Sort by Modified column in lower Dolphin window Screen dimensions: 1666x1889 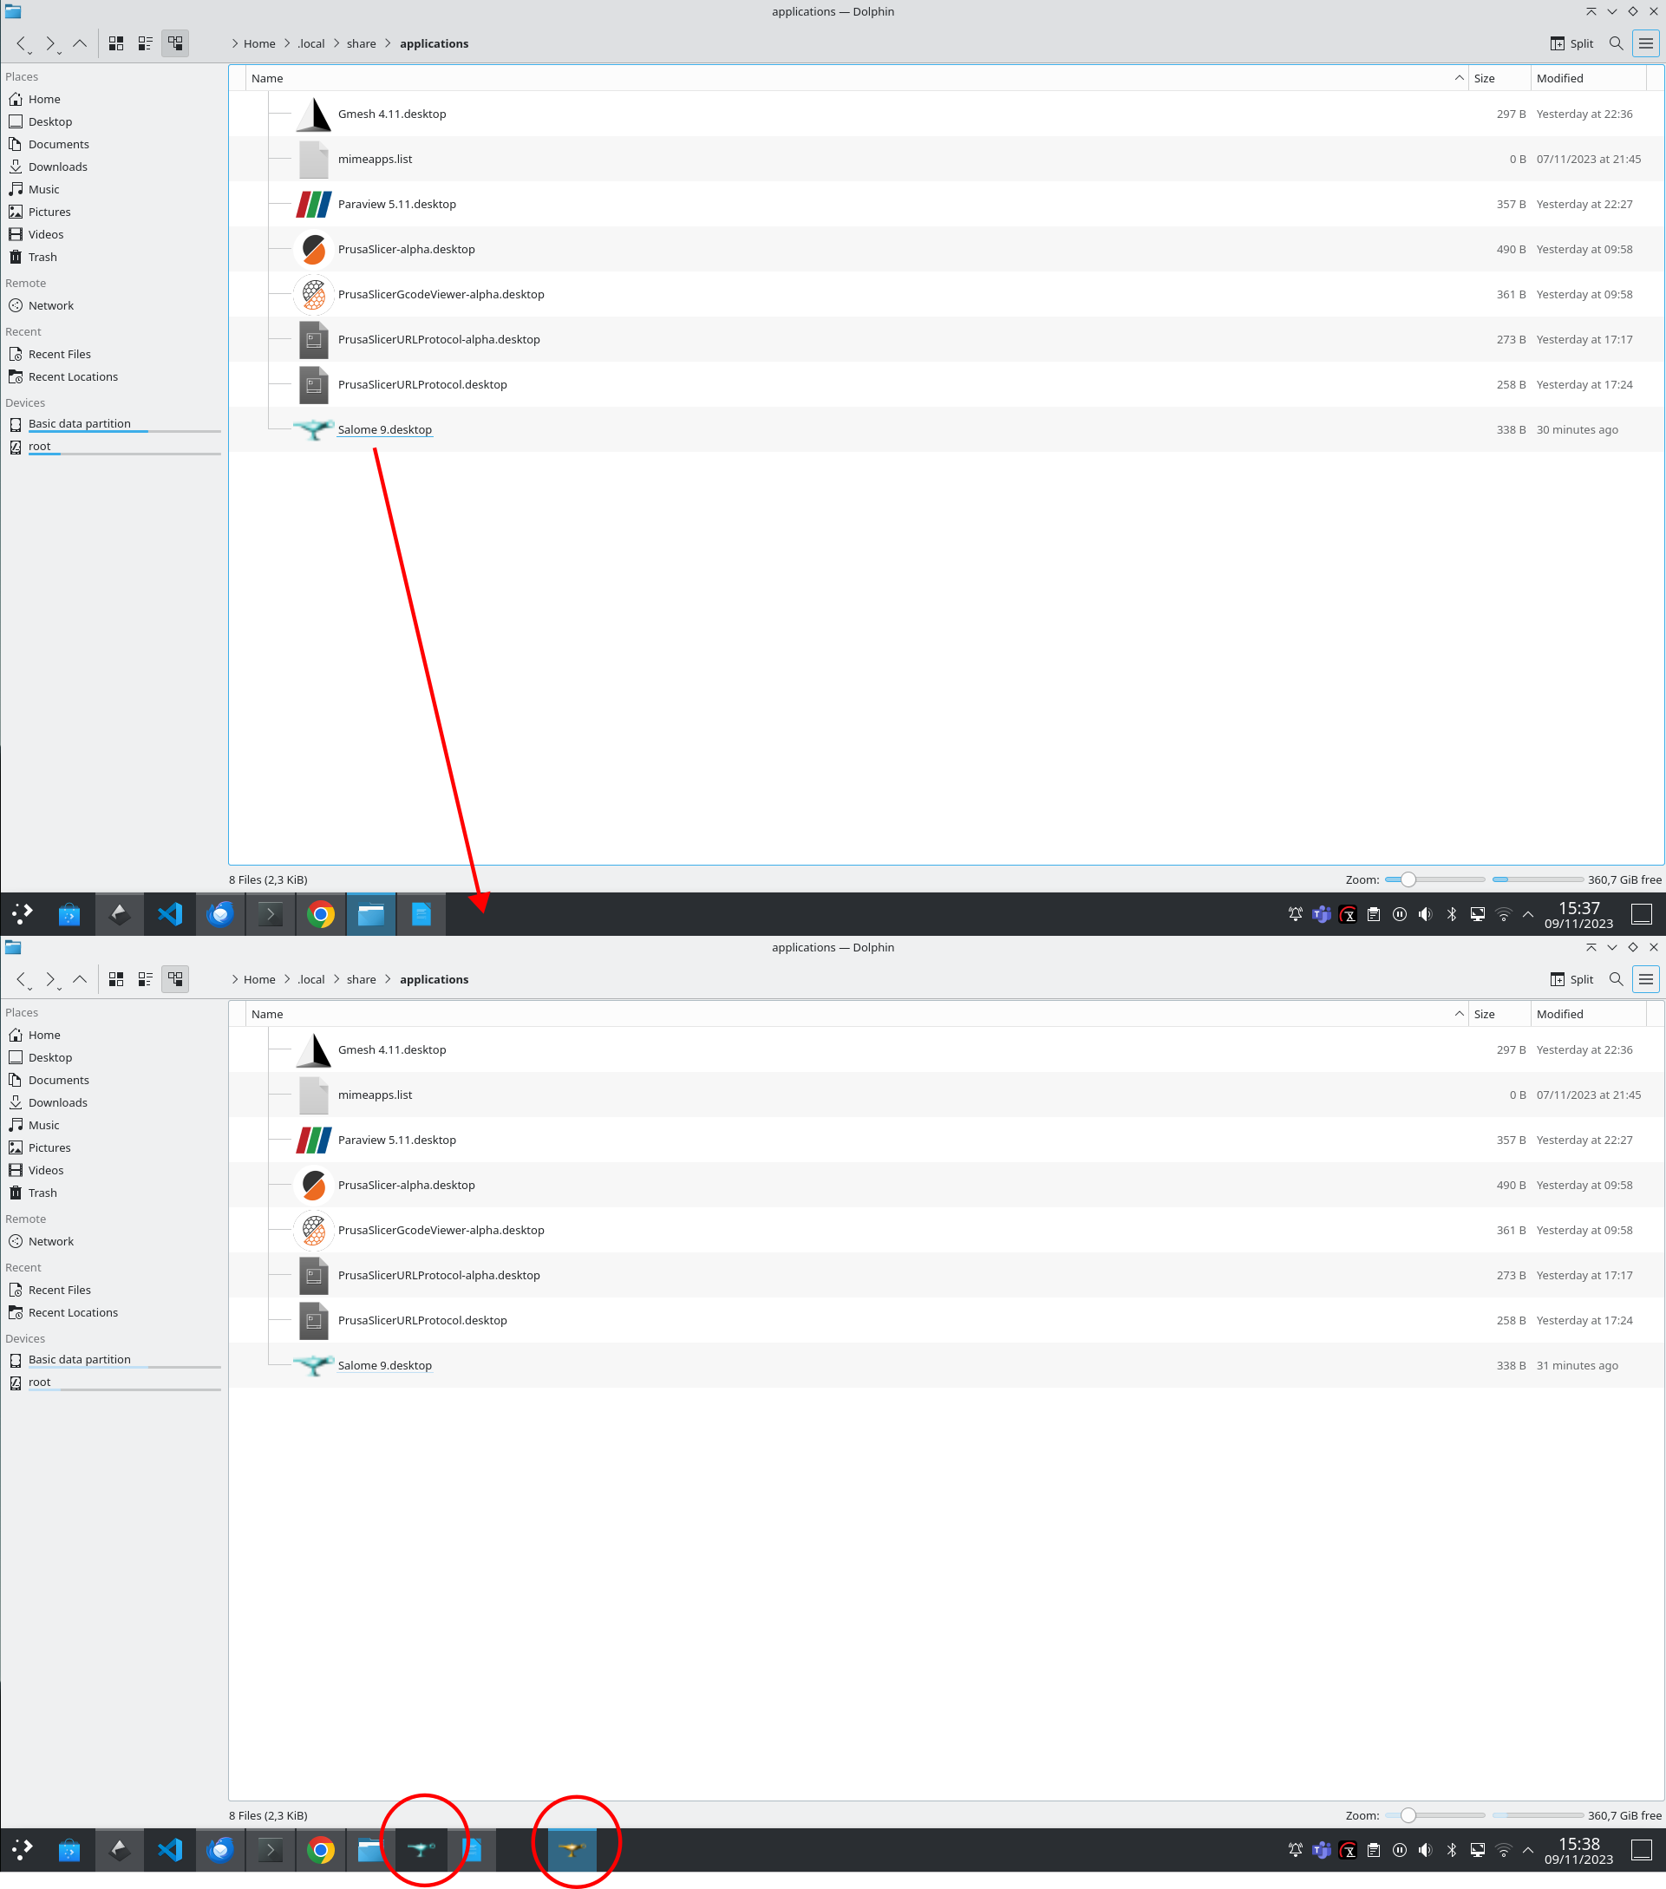[1589, 1015]
